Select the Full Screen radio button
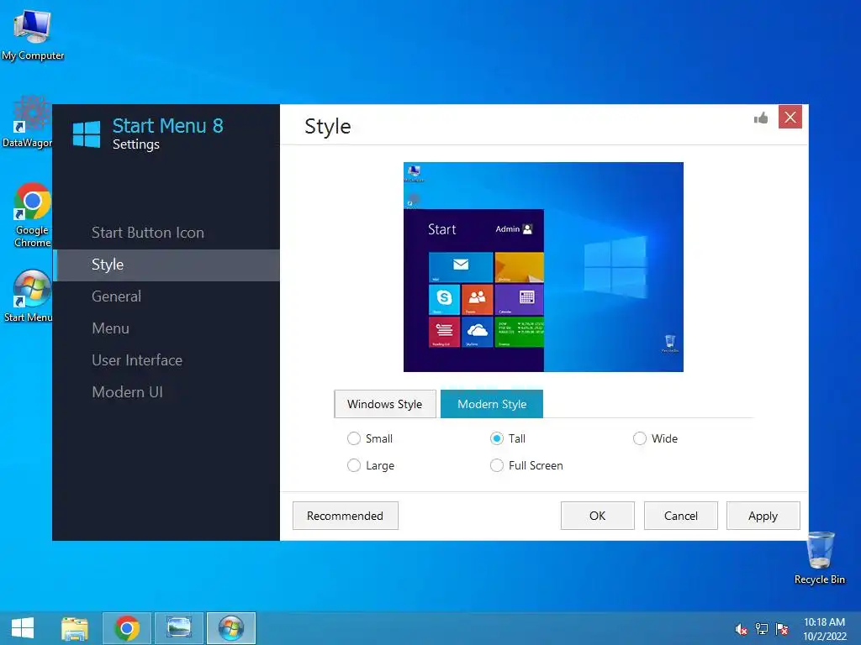 pos(497,465)
